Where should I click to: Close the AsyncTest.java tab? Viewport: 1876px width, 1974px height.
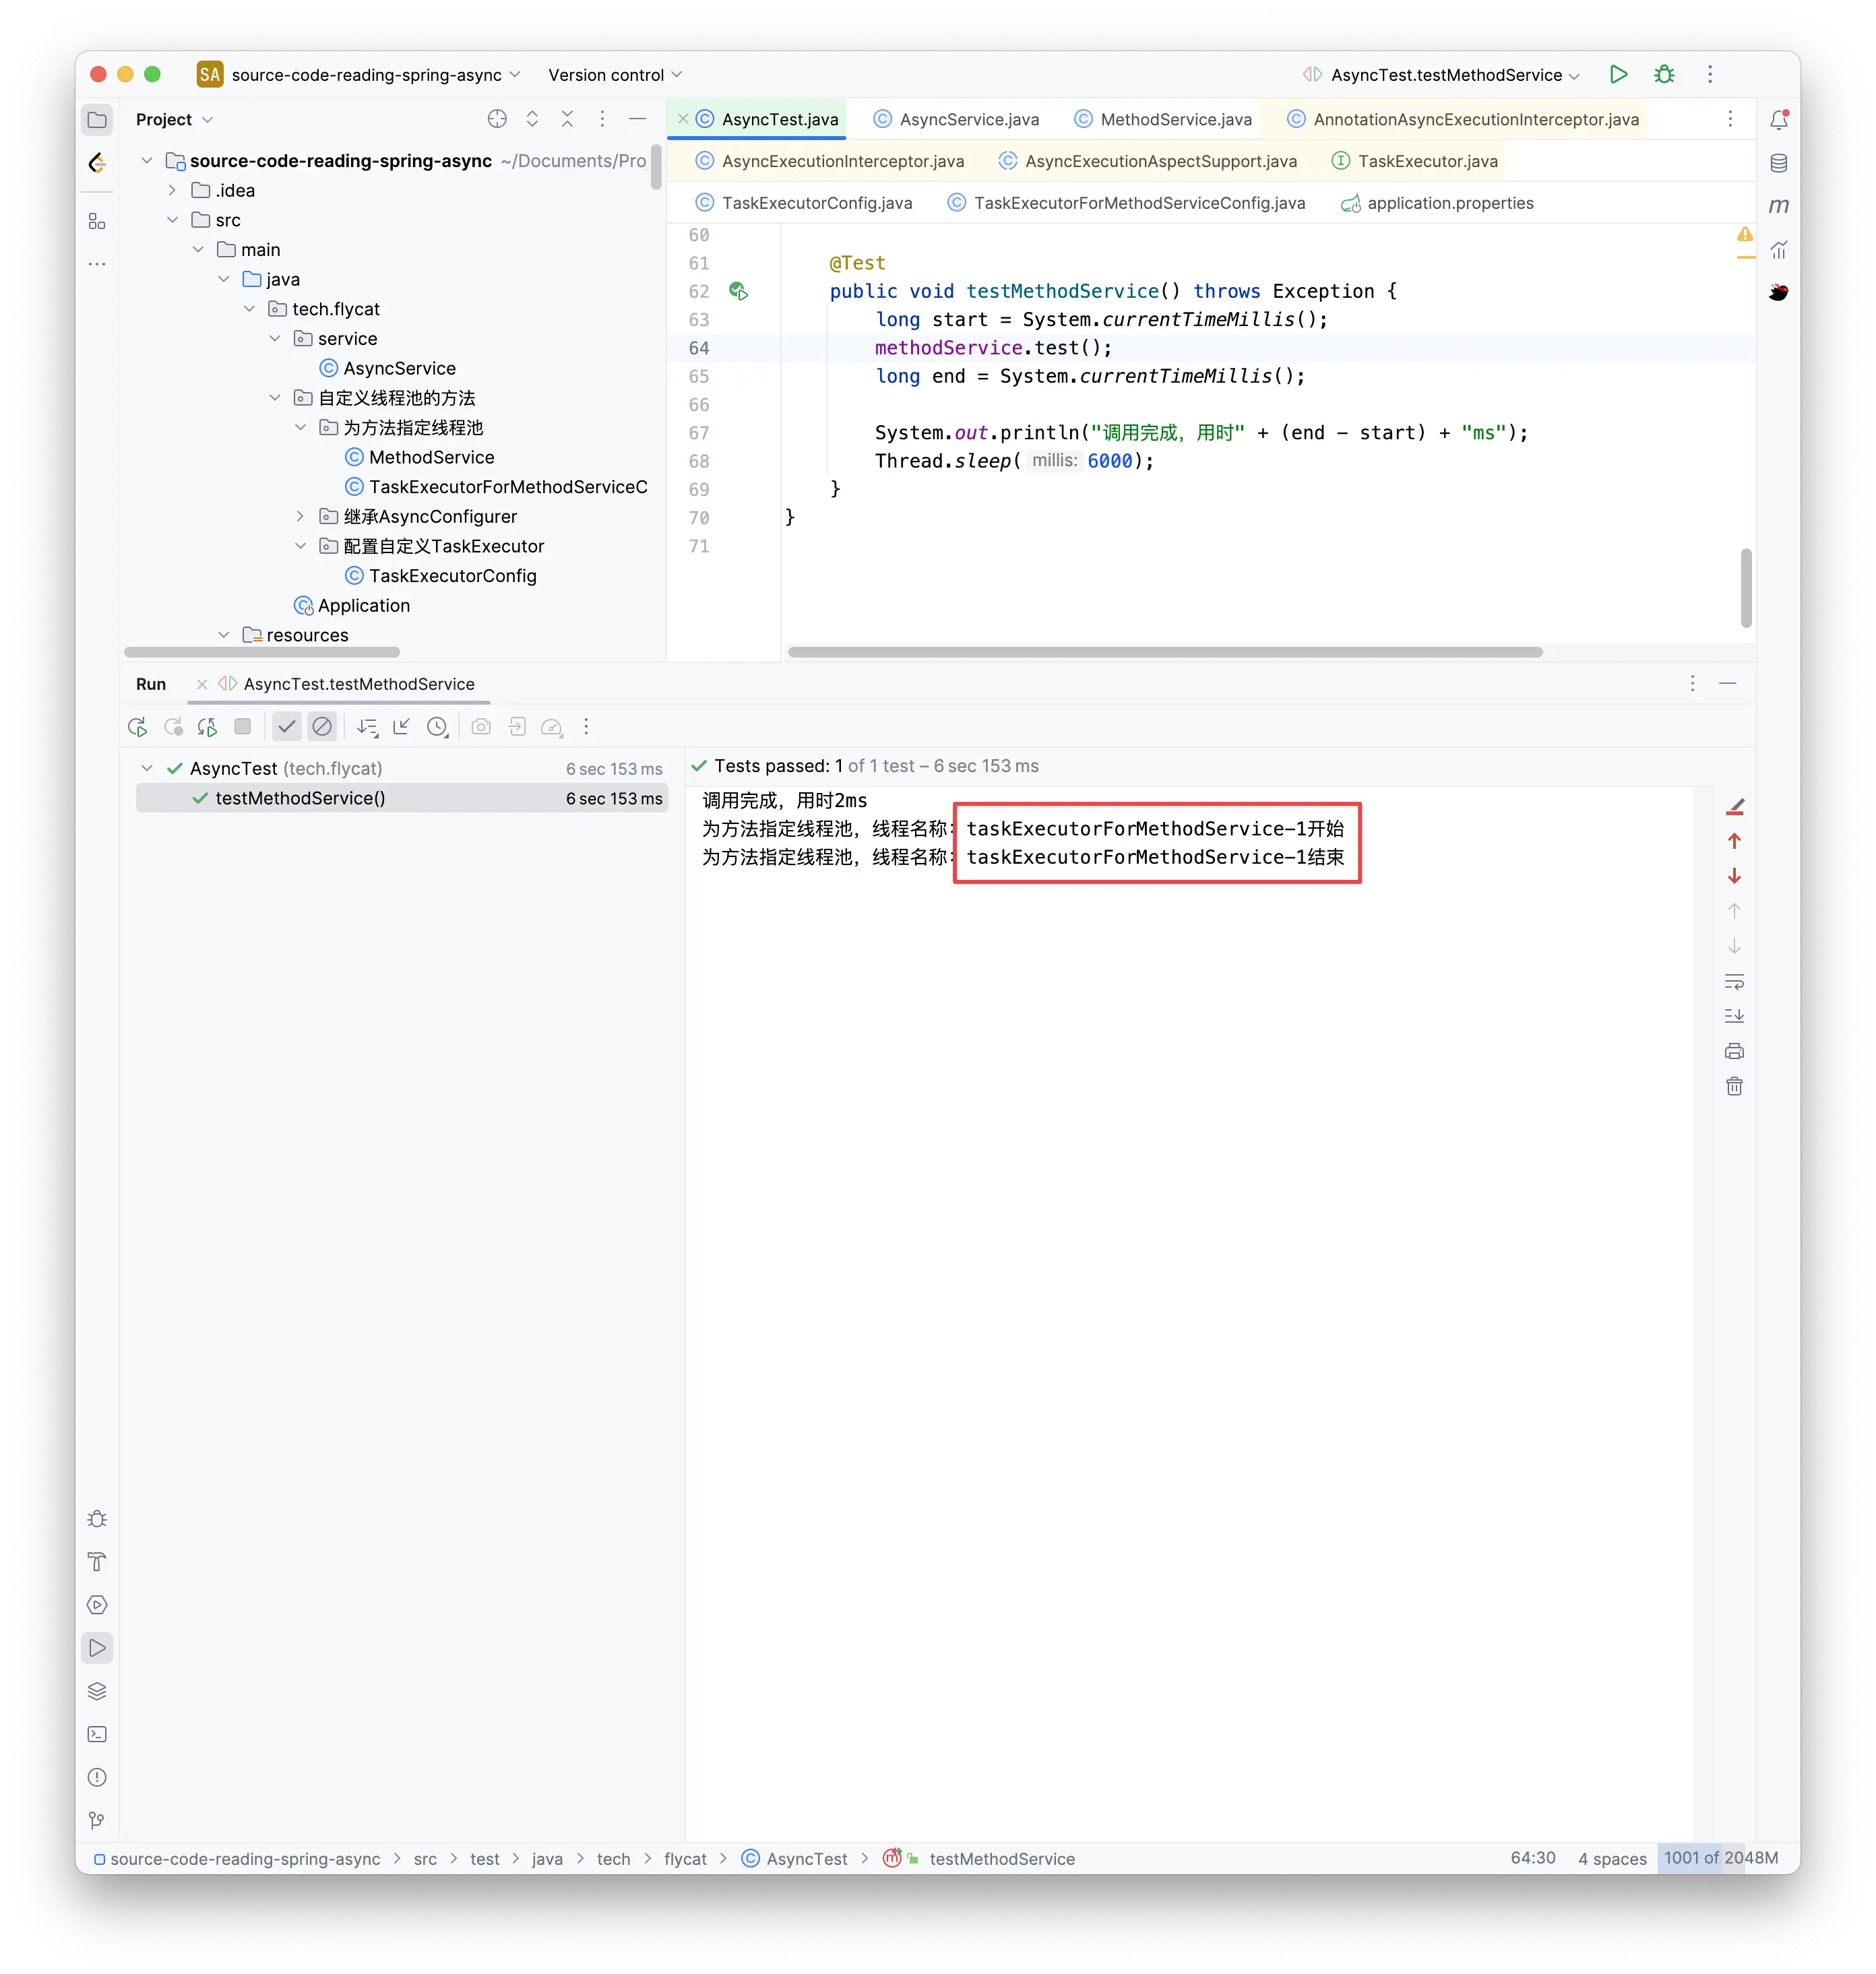[682, 119]
